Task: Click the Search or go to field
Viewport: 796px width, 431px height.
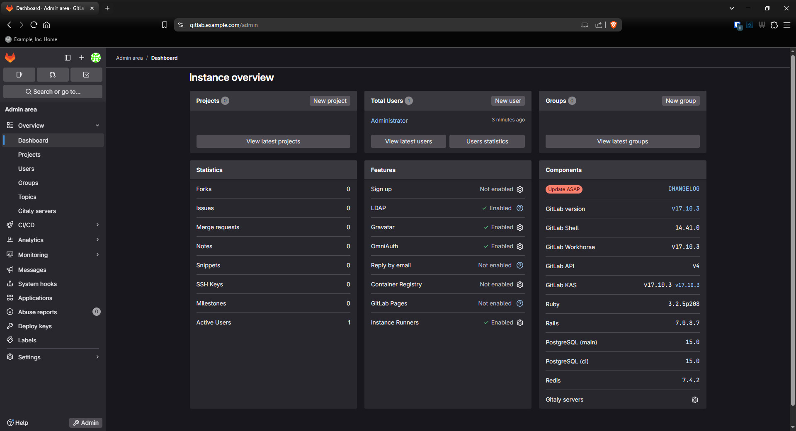Action: coord(53,92)
